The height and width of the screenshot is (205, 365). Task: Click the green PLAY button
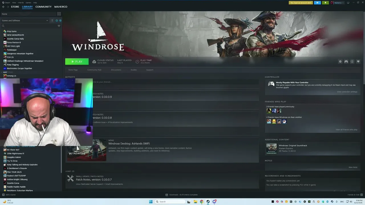(x=77, y=61)
